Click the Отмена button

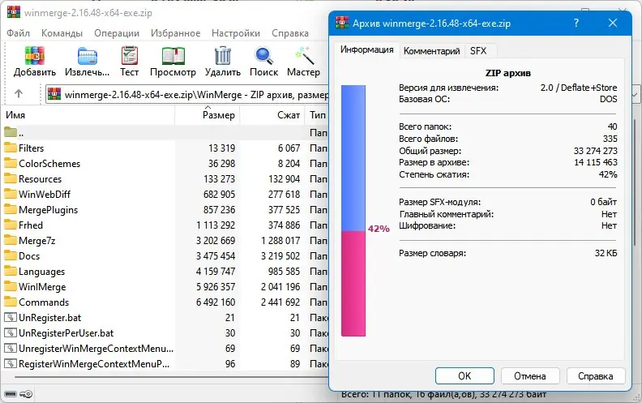point(530,376)
